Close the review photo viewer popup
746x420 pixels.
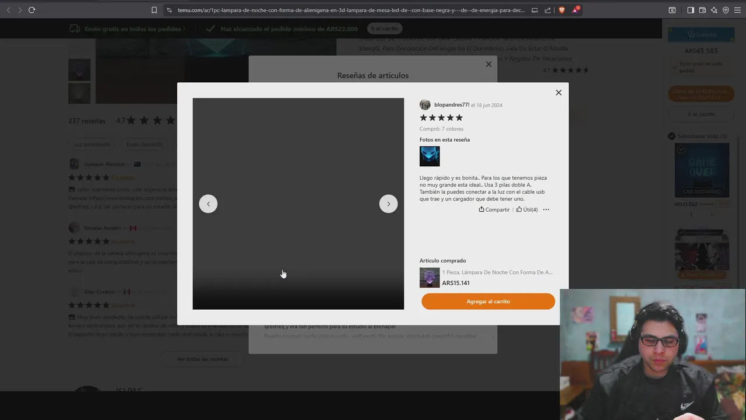pyautogui.click(x=558, y=92)
